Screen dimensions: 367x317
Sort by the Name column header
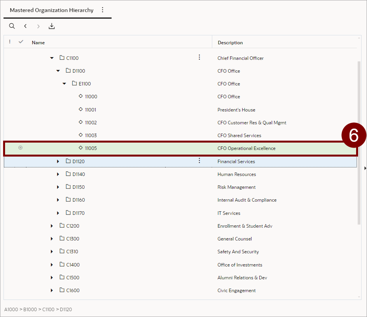point(38,43)
